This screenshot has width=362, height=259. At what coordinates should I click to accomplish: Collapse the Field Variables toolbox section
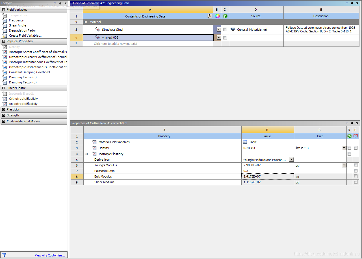click(x=4, y=10)
